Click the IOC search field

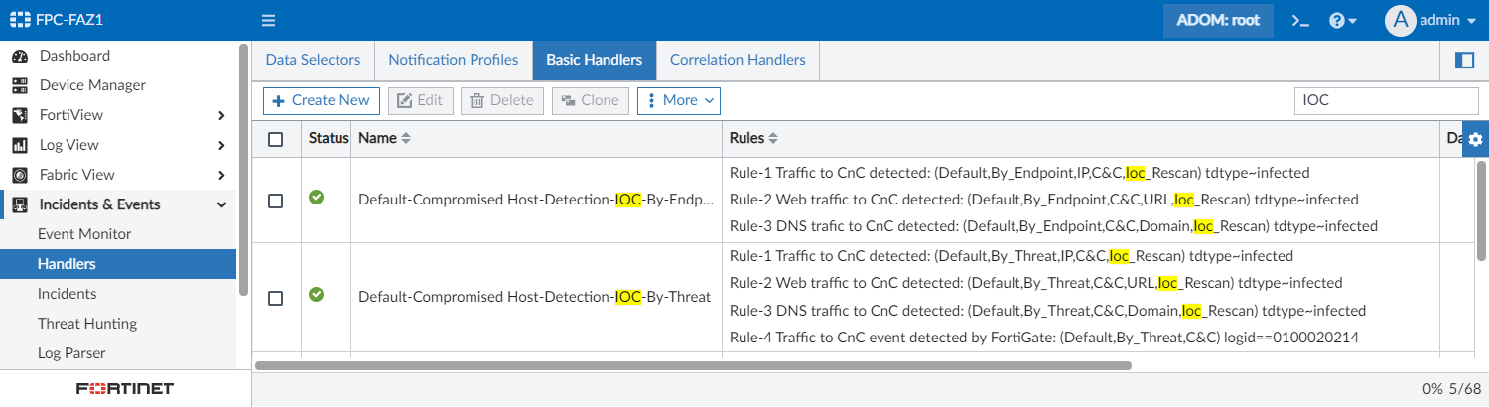coord(1386,100)
